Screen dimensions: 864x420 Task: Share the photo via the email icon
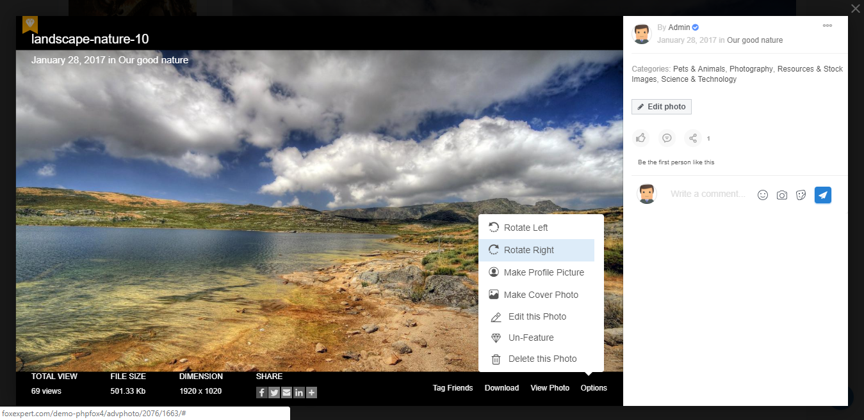click(x=286, y=393)
